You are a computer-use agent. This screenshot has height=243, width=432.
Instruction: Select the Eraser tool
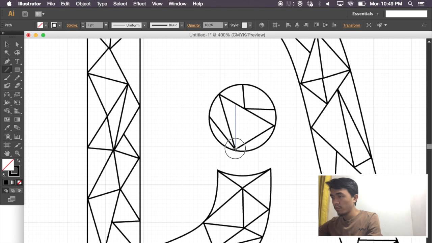[17, 86]
